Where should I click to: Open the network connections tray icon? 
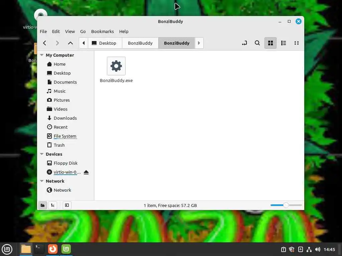pyautogui.click(x=309, y=249)
